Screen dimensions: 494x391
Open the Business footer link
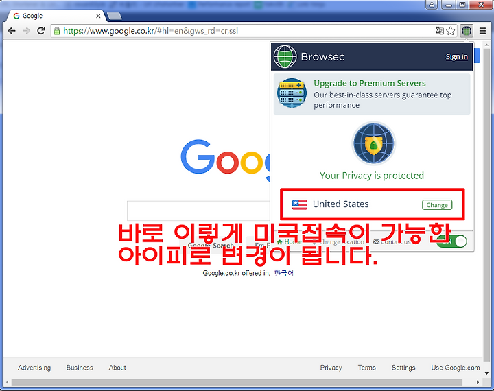click(x=80, y=368)
